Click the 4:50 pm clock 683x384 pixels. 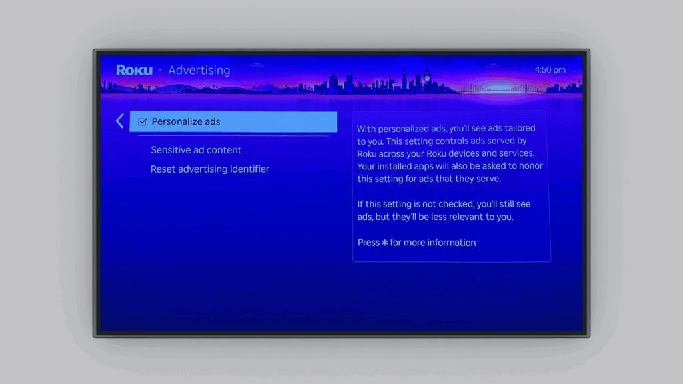[550, 70]
